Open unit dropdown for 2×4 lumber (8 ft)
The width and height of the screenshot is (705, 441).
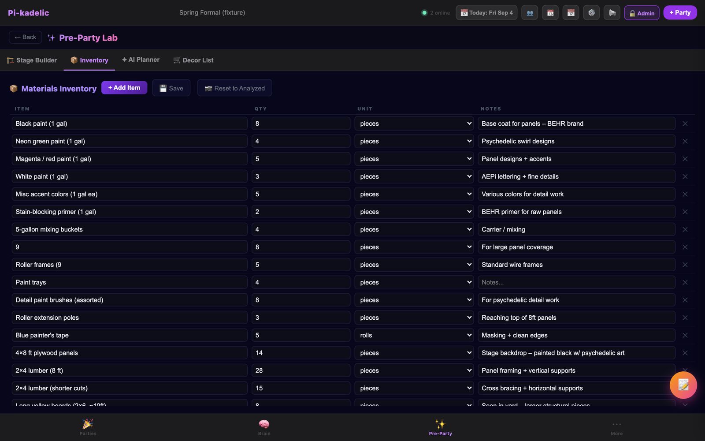tap(414, 370)
